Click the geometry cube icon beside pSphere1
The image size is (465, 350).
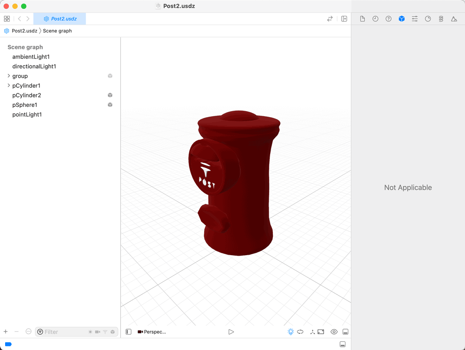click(x=110, y=105)
